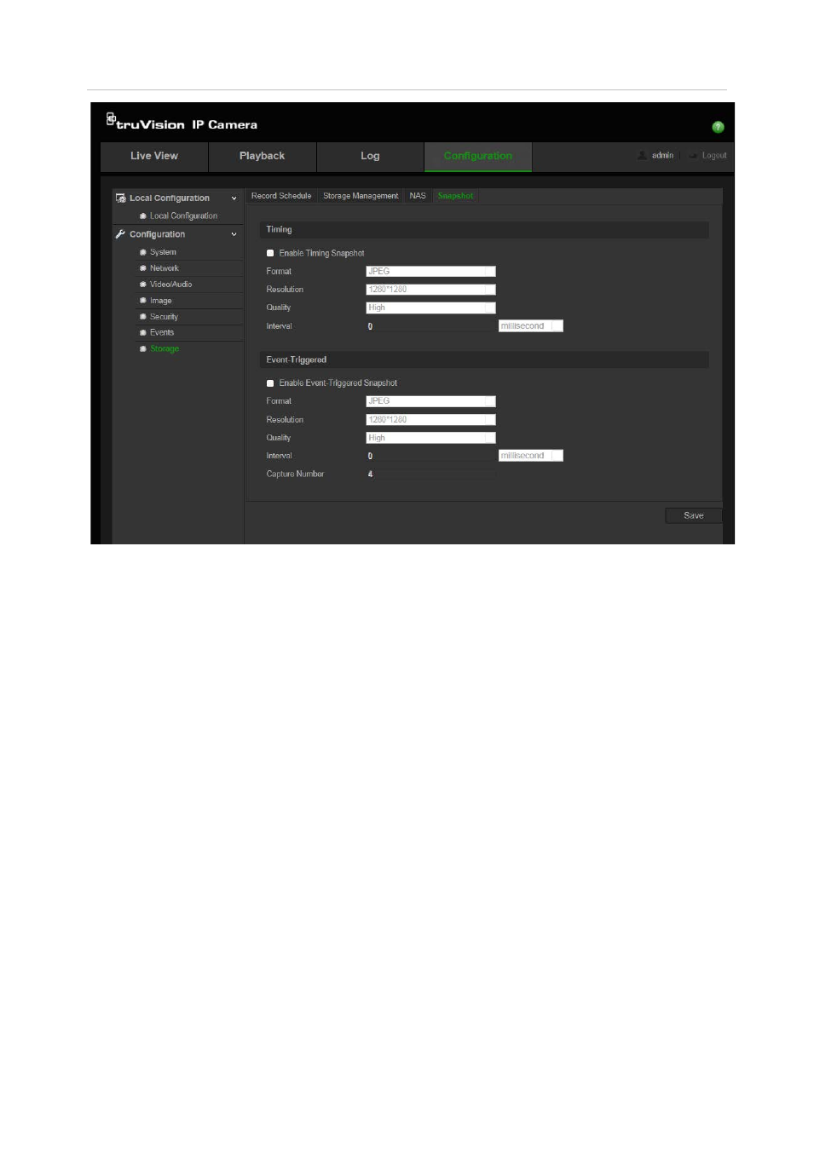This screenshot has height=1150, width=814.
Task: Select the Configuration main tab
Action: coord(478,156)
